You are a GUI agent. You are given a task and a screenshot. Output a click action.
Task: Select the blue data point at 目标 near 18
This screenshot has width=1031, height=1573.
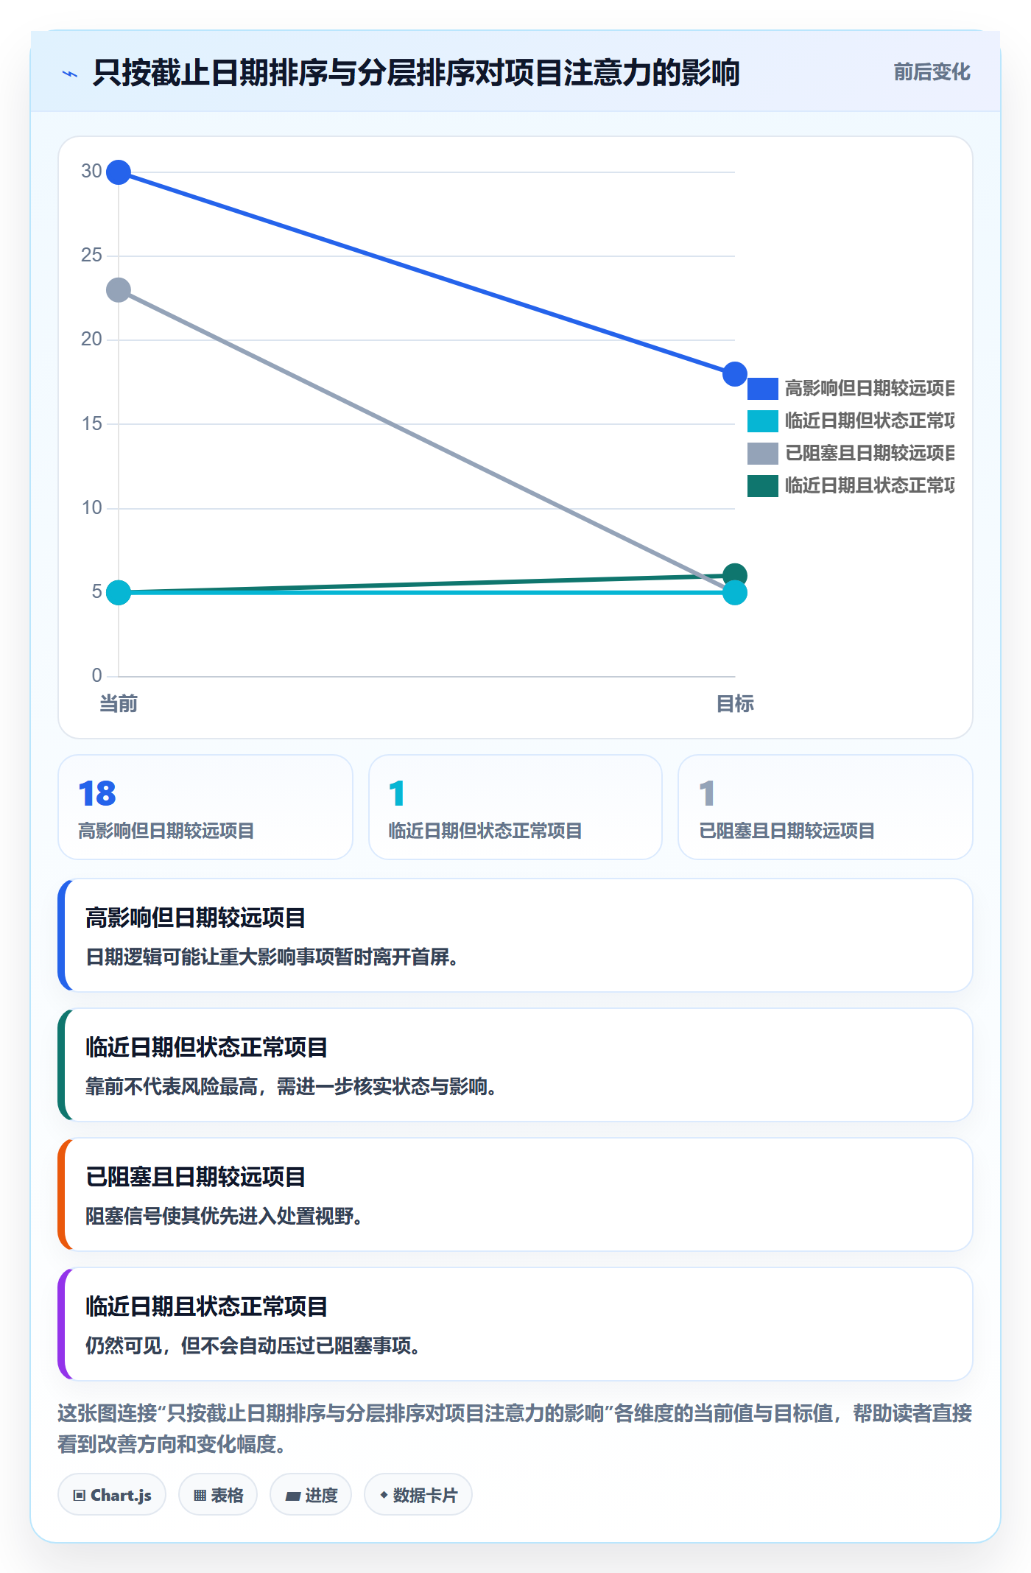coord(735,374)
